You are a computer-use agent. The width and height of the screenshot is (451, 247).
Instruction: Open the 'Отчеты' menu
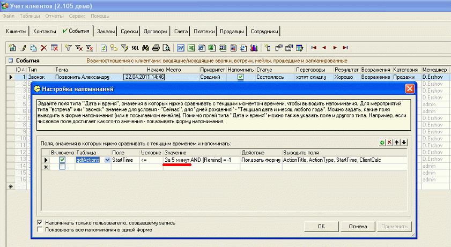(x=55, y=16)
